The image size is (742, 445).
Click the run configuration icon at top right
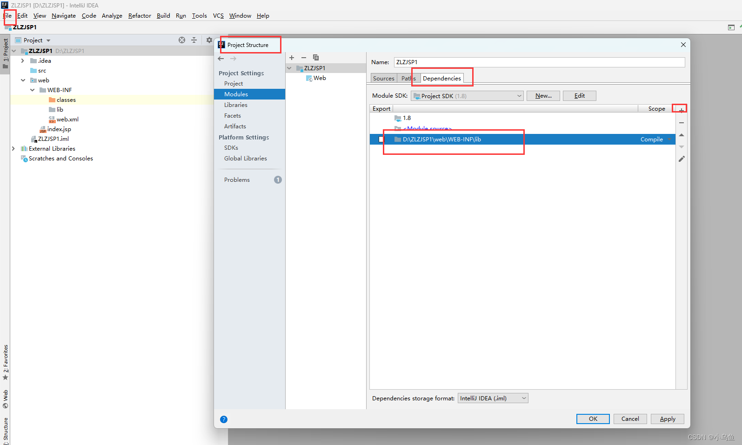point(731,27)
